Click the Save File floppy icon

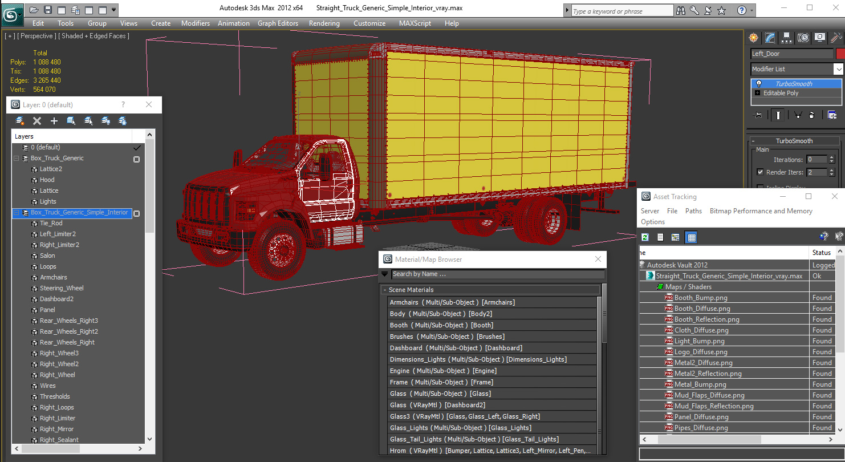[48, 10]
